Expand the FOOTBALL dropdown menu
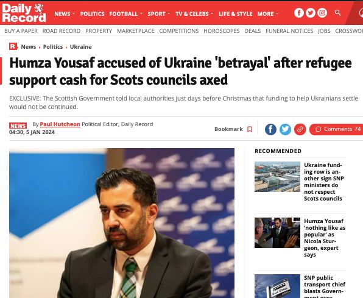363x298 pixels. [x=125, y=14]
